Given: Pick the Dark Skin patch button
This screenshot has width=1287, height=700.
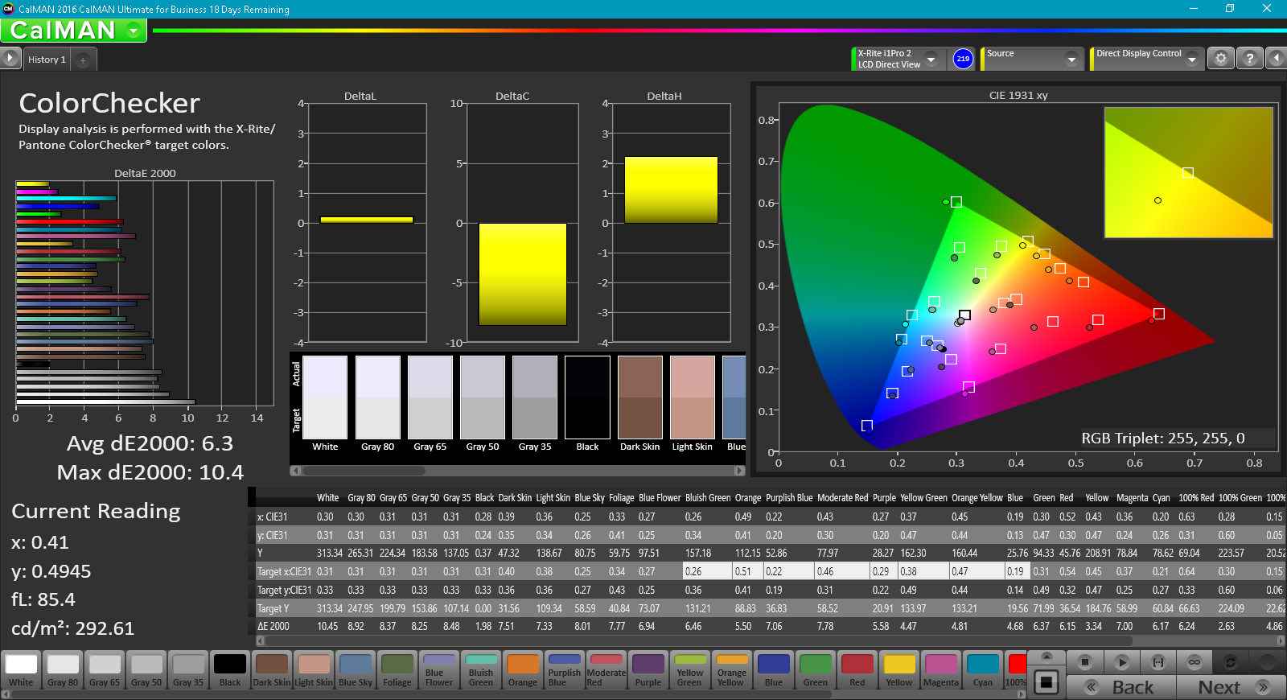Looking at the screenshot, I should 272,670.
